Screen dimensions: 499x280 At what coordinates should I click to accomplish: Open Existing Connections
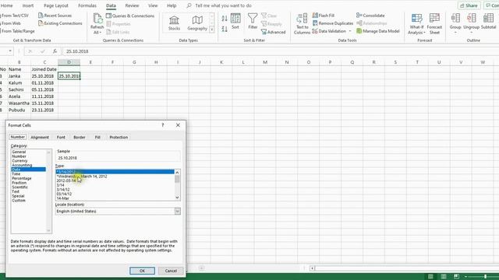[60, 23]
